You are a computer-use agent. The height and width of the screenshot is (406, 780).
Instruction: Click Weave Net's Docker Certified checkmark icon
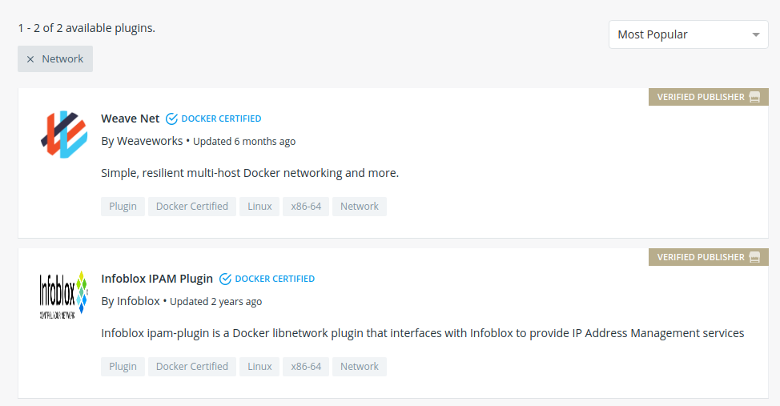pos(171,119)
